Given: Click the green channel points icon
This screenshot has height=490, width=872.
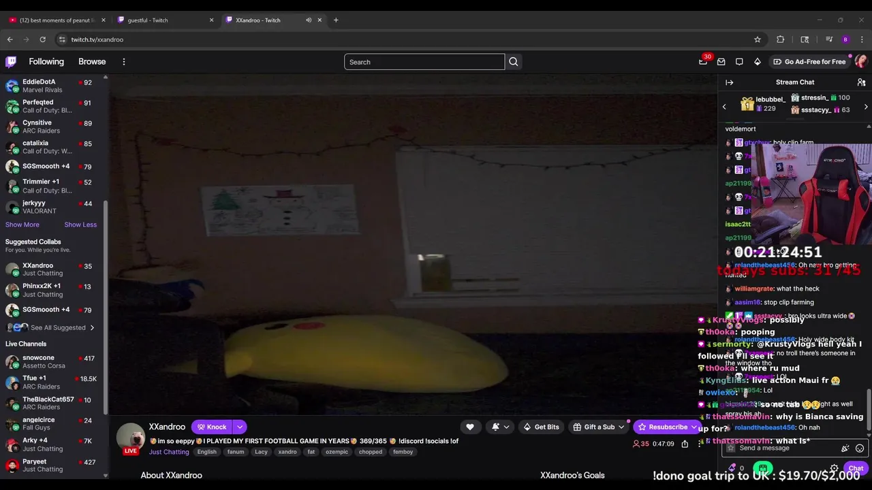Looking at the screenshot, I should 763,468.
